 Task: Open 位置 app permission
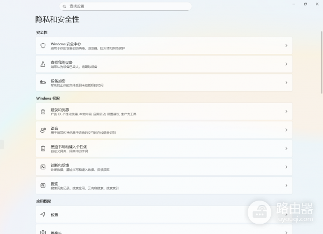pos(164,215)
